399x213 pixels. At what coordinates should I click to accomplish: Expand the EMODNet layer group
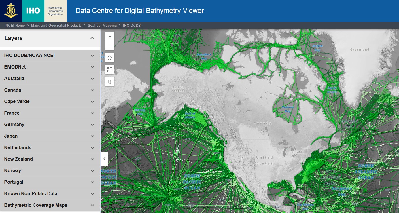tap(50, 67)
